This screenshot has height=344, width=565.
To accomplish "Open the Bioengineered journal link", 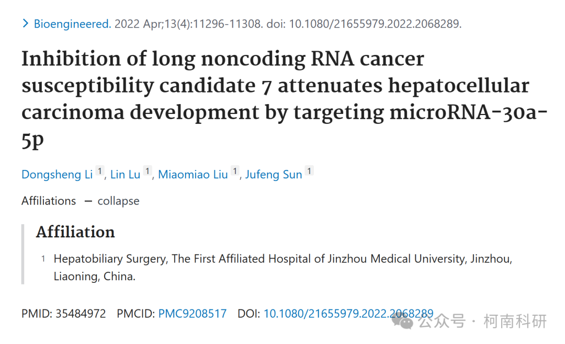I will point(72,24).
